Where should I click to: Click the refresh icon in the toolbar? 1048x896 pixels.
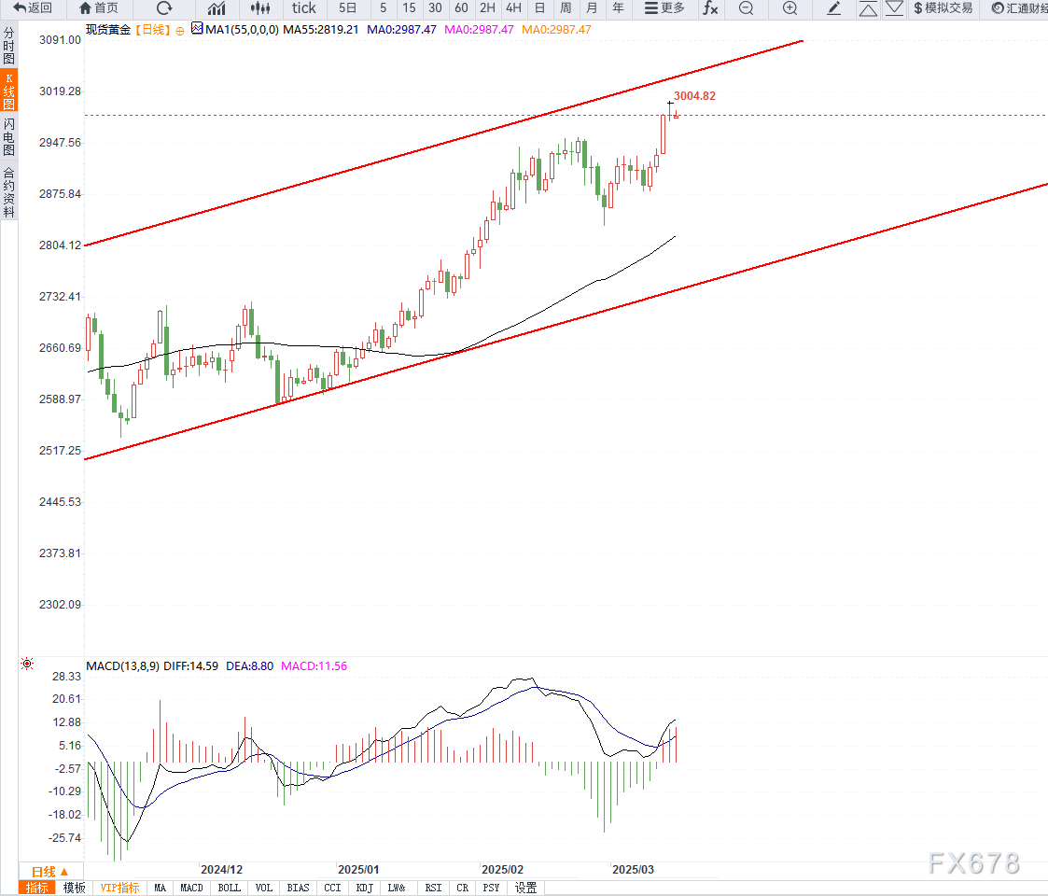click(x=164, y=8)
